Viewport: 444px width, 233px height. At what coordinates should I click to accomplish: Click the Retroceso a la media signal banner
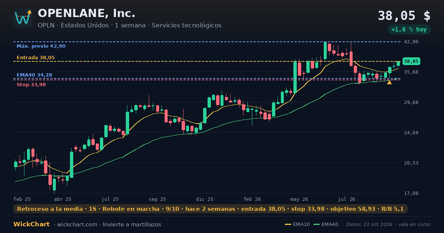211,209
